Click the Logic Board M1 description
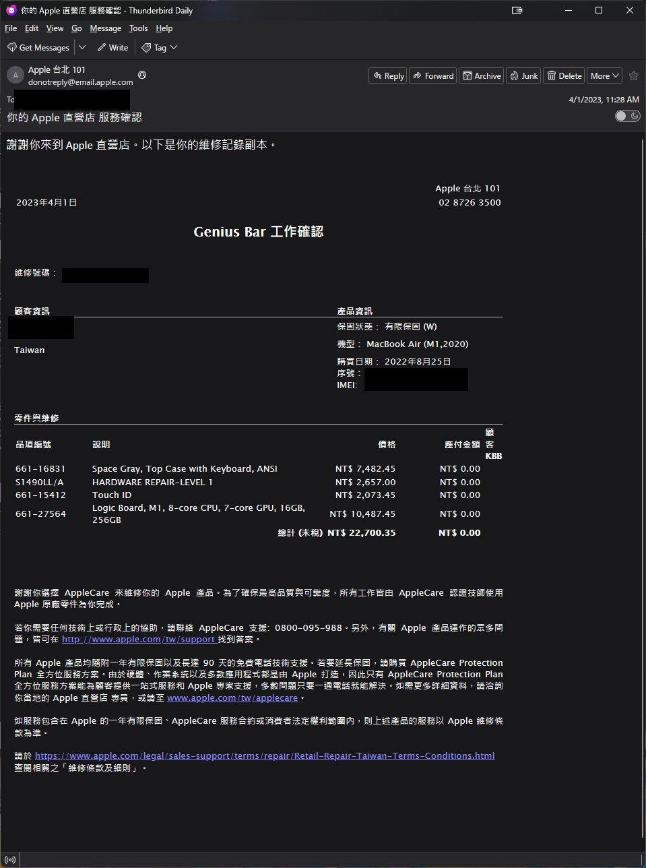Viewport: 646px width, 868px height. tap(199, 514)
